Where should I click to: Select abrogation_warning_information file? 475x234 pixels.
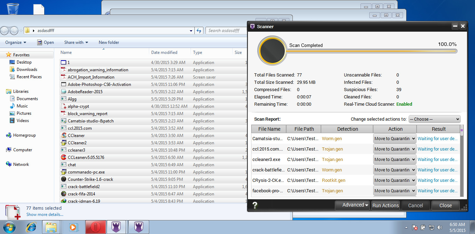[98, 70]
